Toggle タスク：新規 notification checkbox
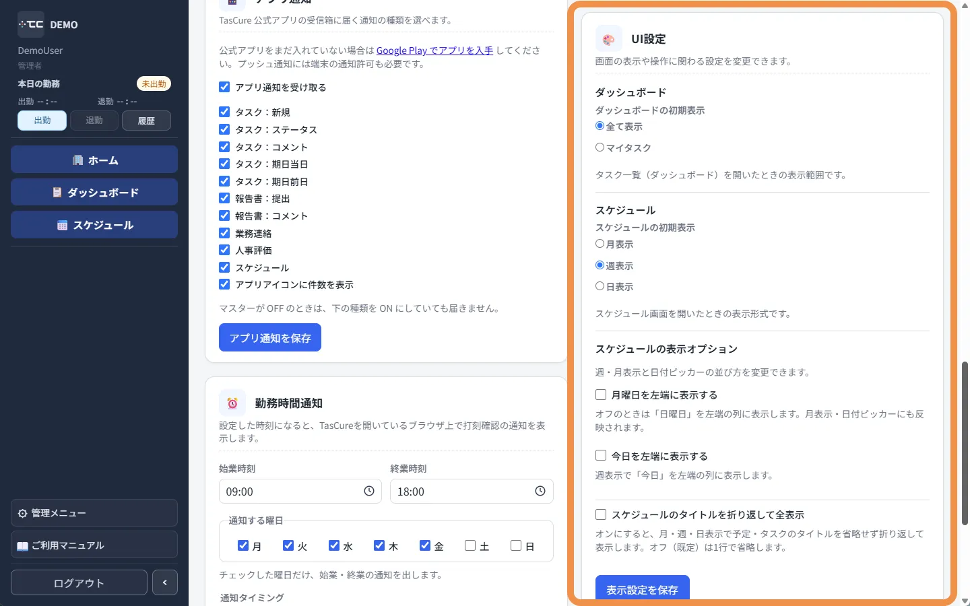This screenshot has width=970, height=606. [x=224, y=112]
